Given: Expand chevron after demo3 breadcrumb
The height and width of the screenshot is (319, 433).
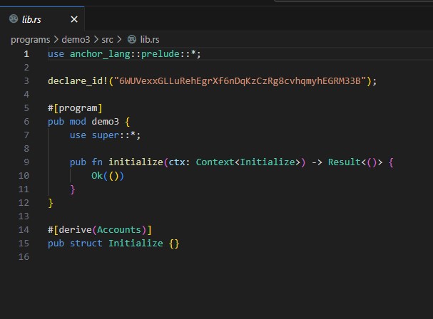Looking at the screenshot, I should 96,39.
